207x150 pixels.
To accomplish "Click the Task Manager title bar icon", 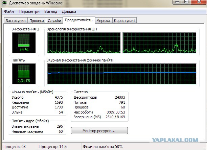I will (5, 3).
